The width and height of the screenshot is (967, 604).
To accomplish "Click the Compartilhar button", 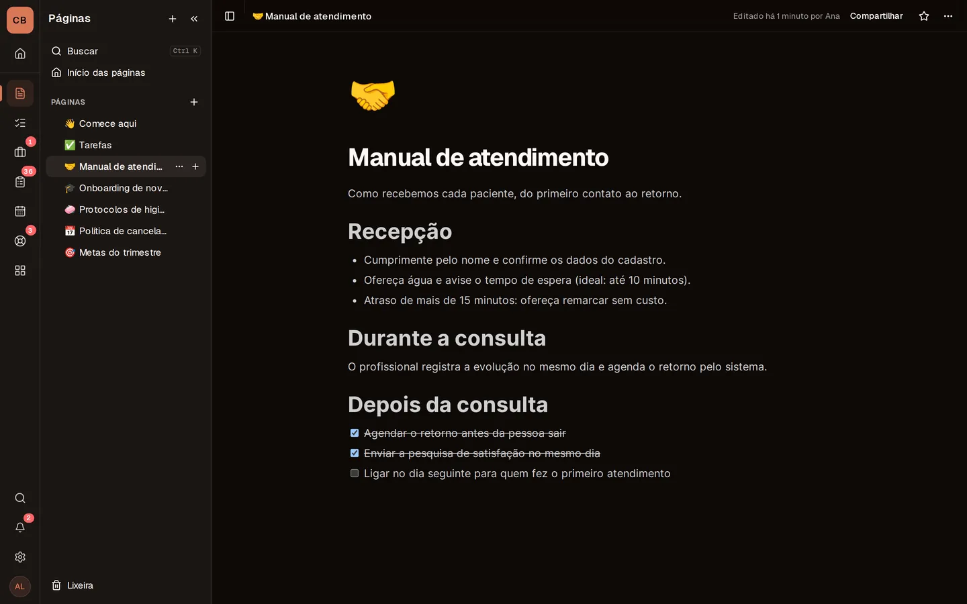I will click(876, 16).
